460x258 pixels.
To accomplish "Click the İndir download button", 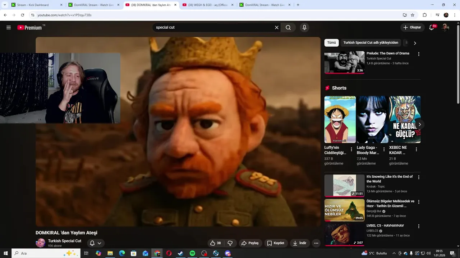I will 300,243.
